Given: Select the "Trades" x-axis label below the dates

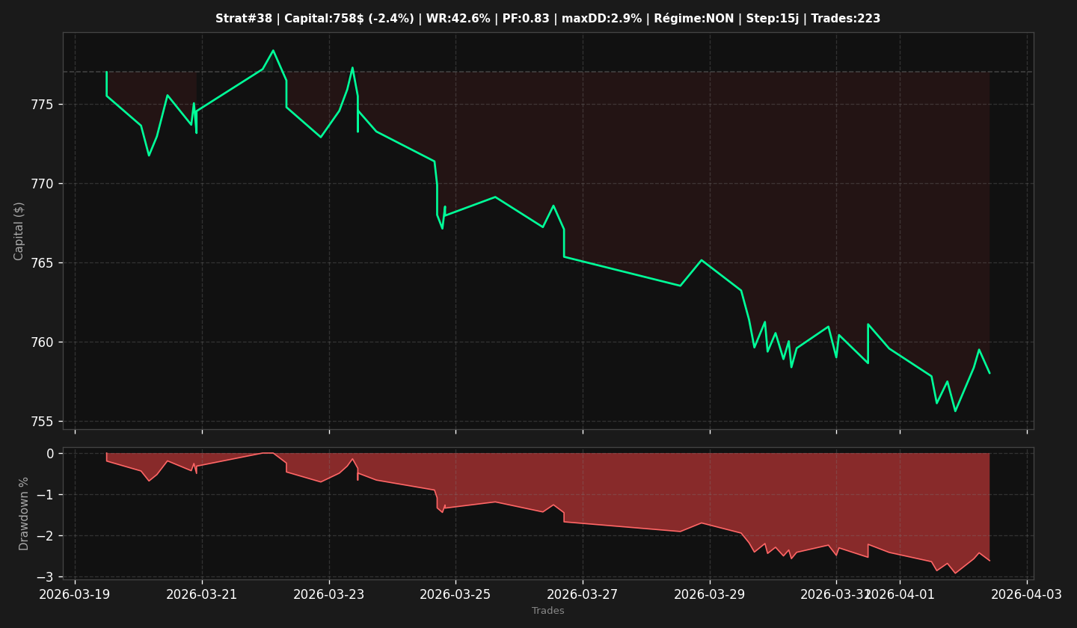Looking at the screenshot, I should (548, 611).
